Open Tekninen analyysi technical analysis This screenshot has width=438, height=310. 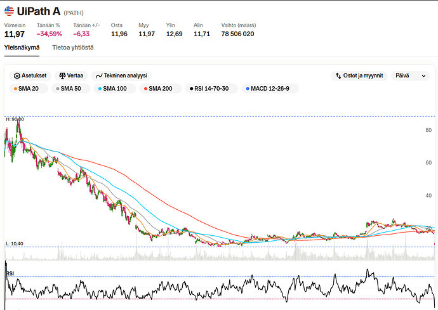pyautogui.click(x=121, y=75)
